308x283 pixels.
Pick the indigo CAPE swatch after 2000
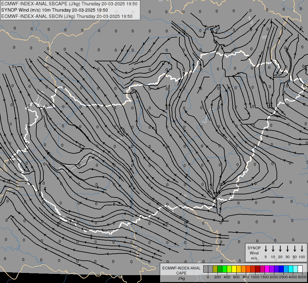[277, 269]
